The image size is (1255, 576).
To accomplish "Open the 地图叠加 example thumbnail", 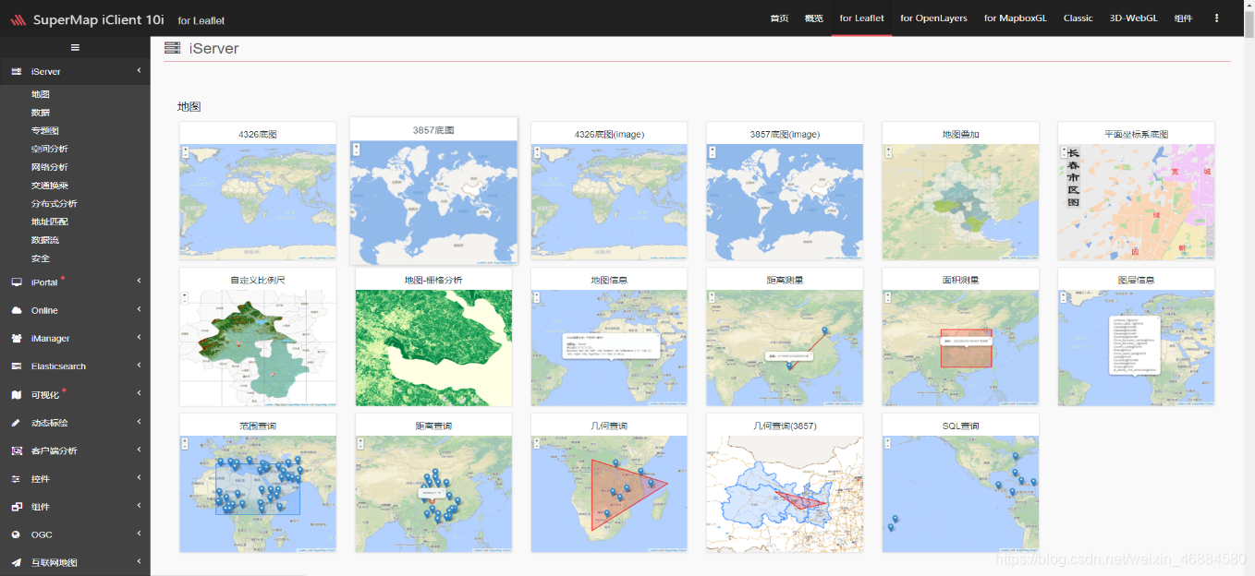I will click(x=960, y=191).
